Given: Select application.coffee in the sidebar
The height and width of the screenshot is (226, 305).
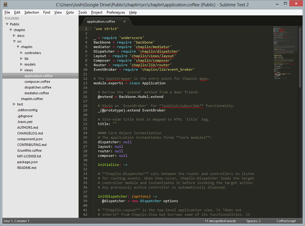Looking at the screenshot, I should coord(40,76).
